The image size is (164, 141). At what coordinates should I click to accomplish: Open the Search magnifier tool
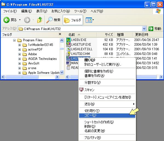pyautogui.click(x=53, y=20)
